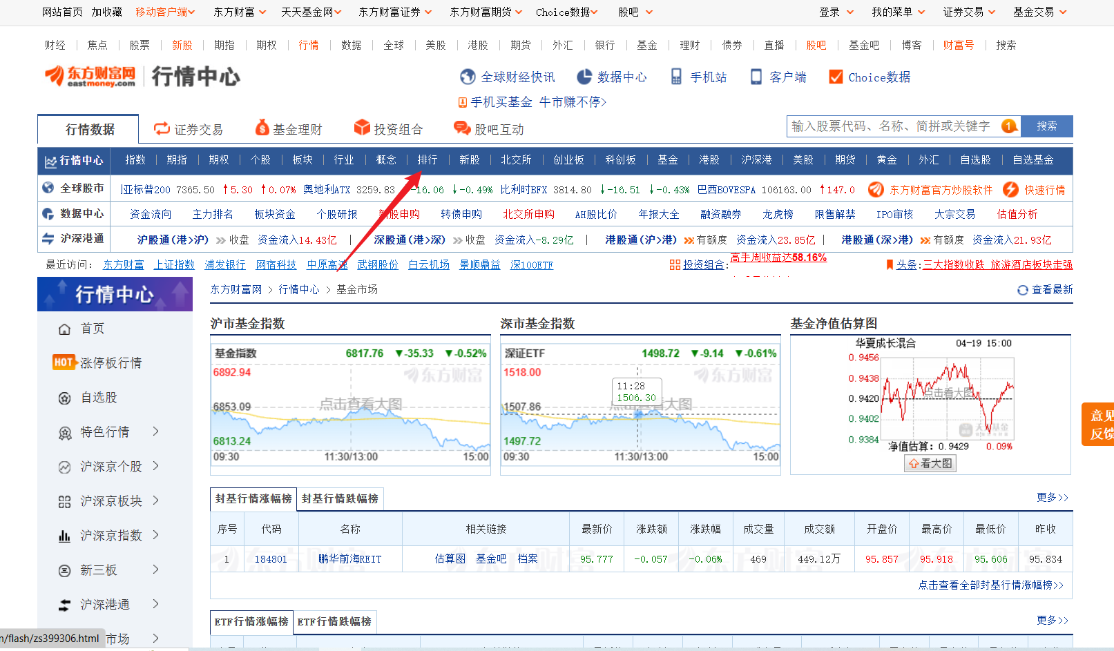Expand the 新三板 sidebar chevron
Viewport: 1114px width, 651px height.
[x=155, y=570]
